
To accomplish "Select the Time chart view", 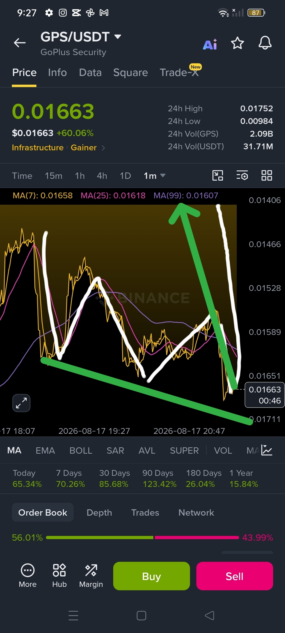I will (22, 176).
